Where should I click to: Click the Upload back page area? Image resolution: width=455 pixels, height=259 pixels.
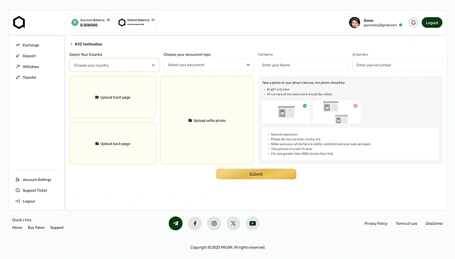(x=113, y=144)
